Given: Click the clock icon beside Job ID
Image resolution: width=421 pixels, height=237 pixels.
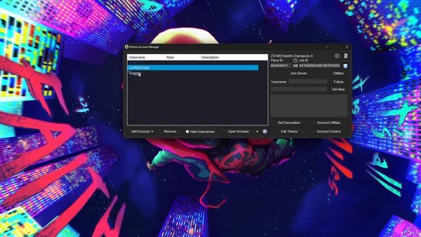Looking at the screenshot, I should pyautogui.click(x=295, y=61).
